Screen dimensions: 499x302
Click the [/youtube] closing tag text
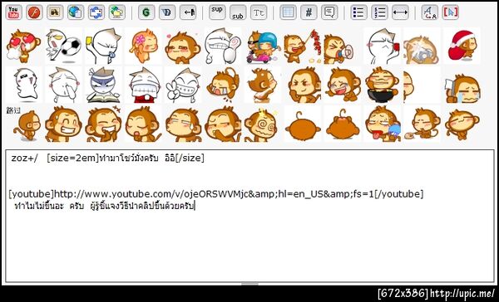click(399, 193)
